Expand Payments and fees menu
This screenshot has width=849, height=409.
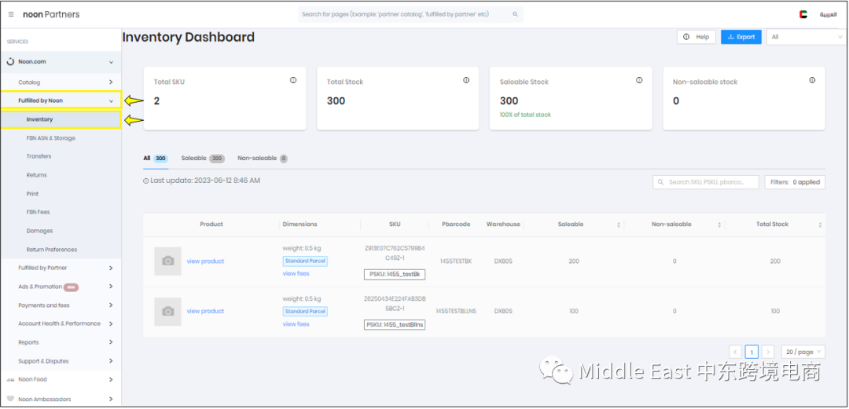pos(111,305)
